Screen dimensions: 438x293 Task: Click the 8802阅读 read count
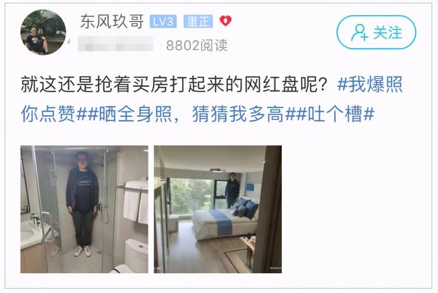(x=196, y=45)
